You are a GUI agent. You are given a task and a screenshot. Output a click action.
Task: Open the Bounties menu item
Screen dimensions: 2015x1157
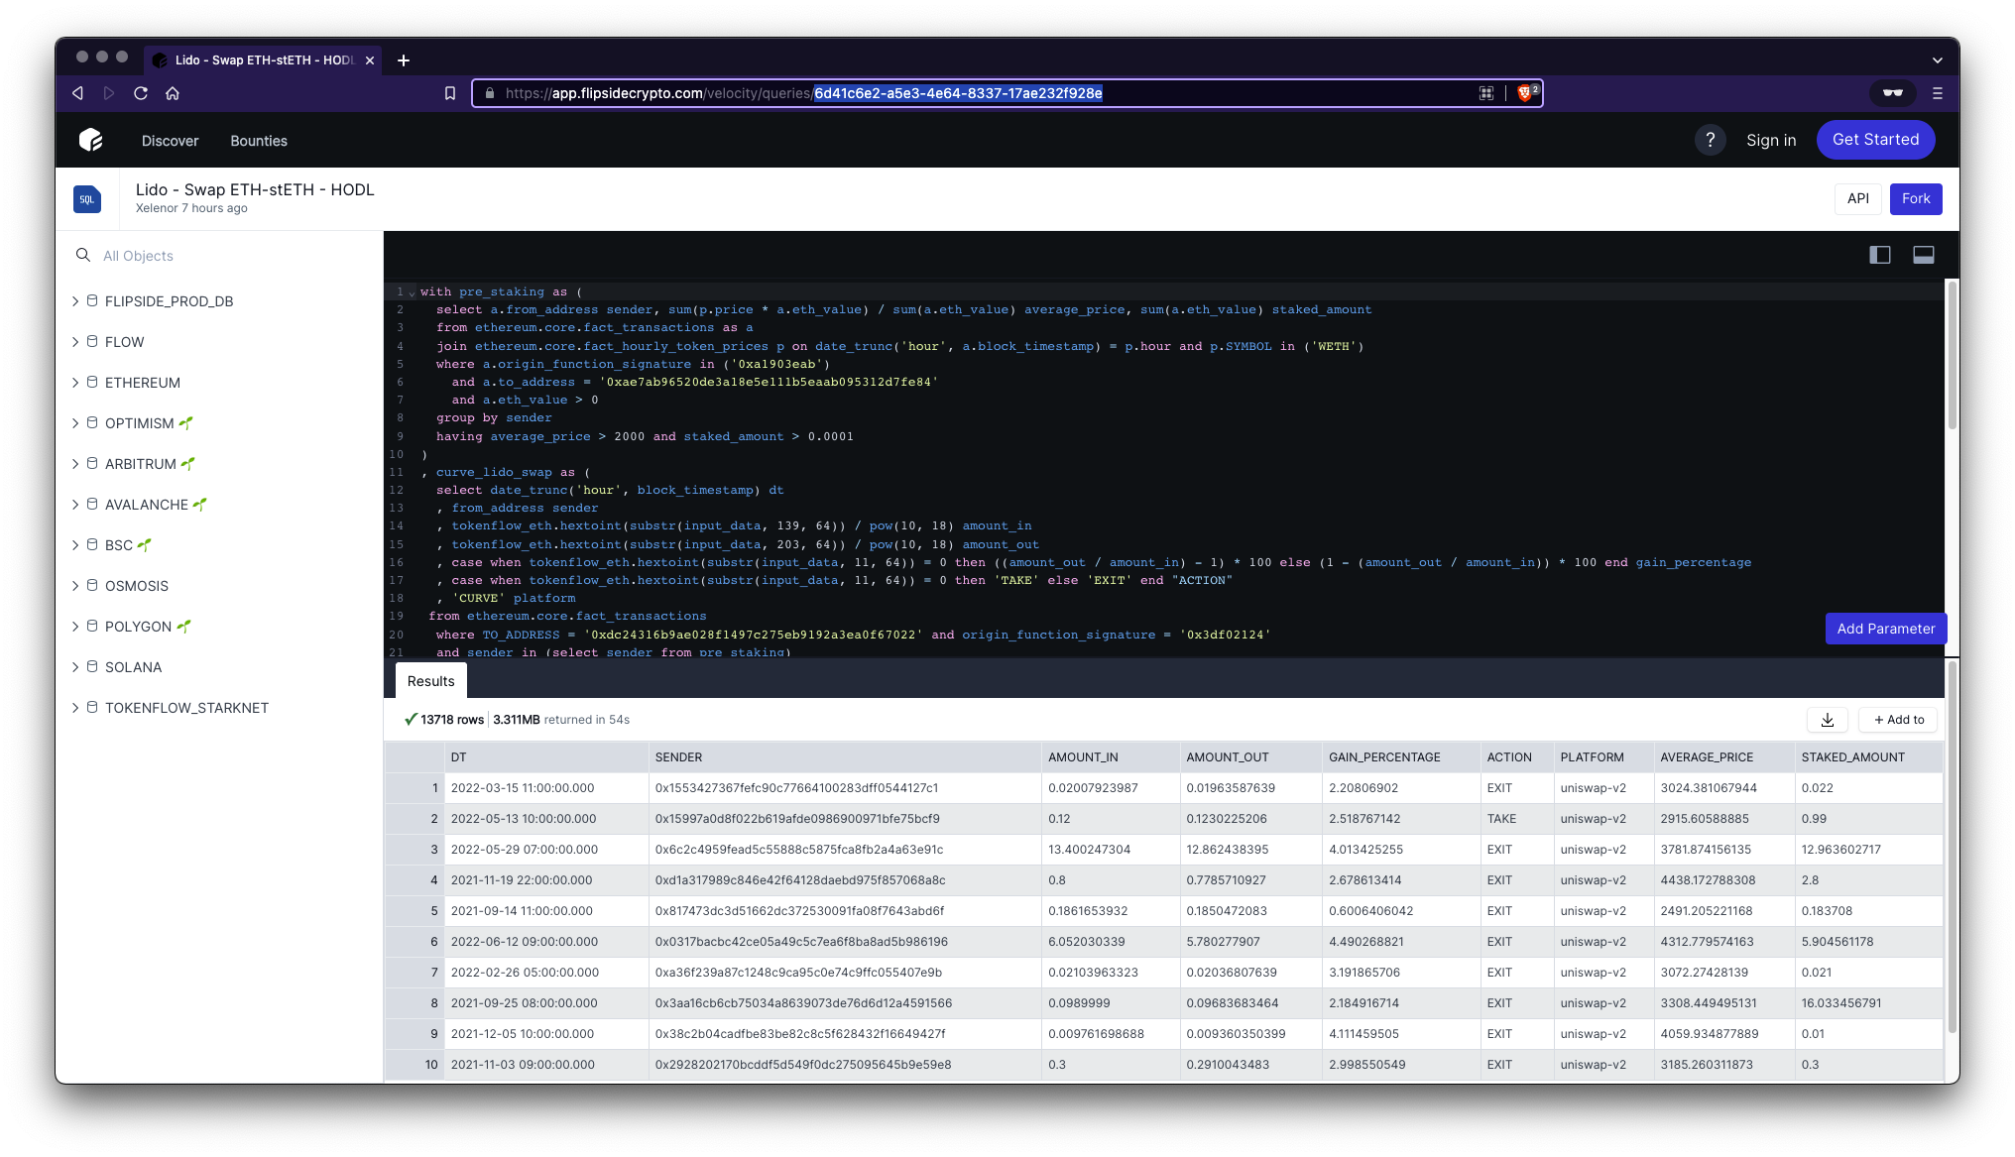click(x=259, y=141)
